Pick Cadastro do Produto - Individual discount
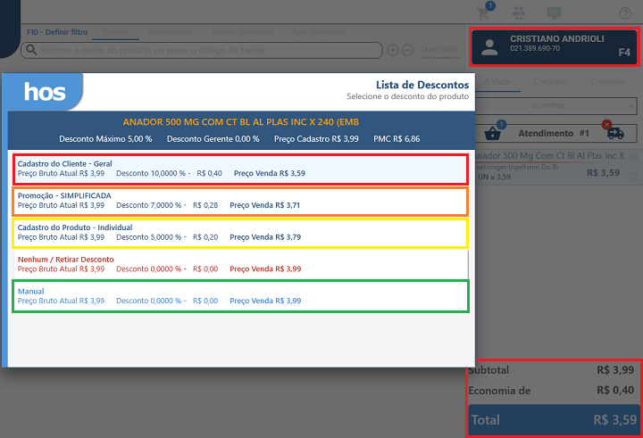Viewport: 643px width, 438px height. point(239,232)
